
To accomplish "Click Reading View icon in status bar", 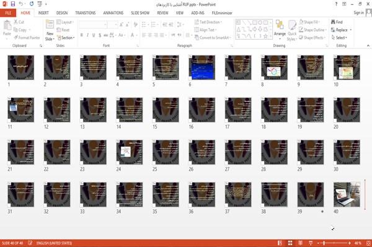I will pos(300,243).
